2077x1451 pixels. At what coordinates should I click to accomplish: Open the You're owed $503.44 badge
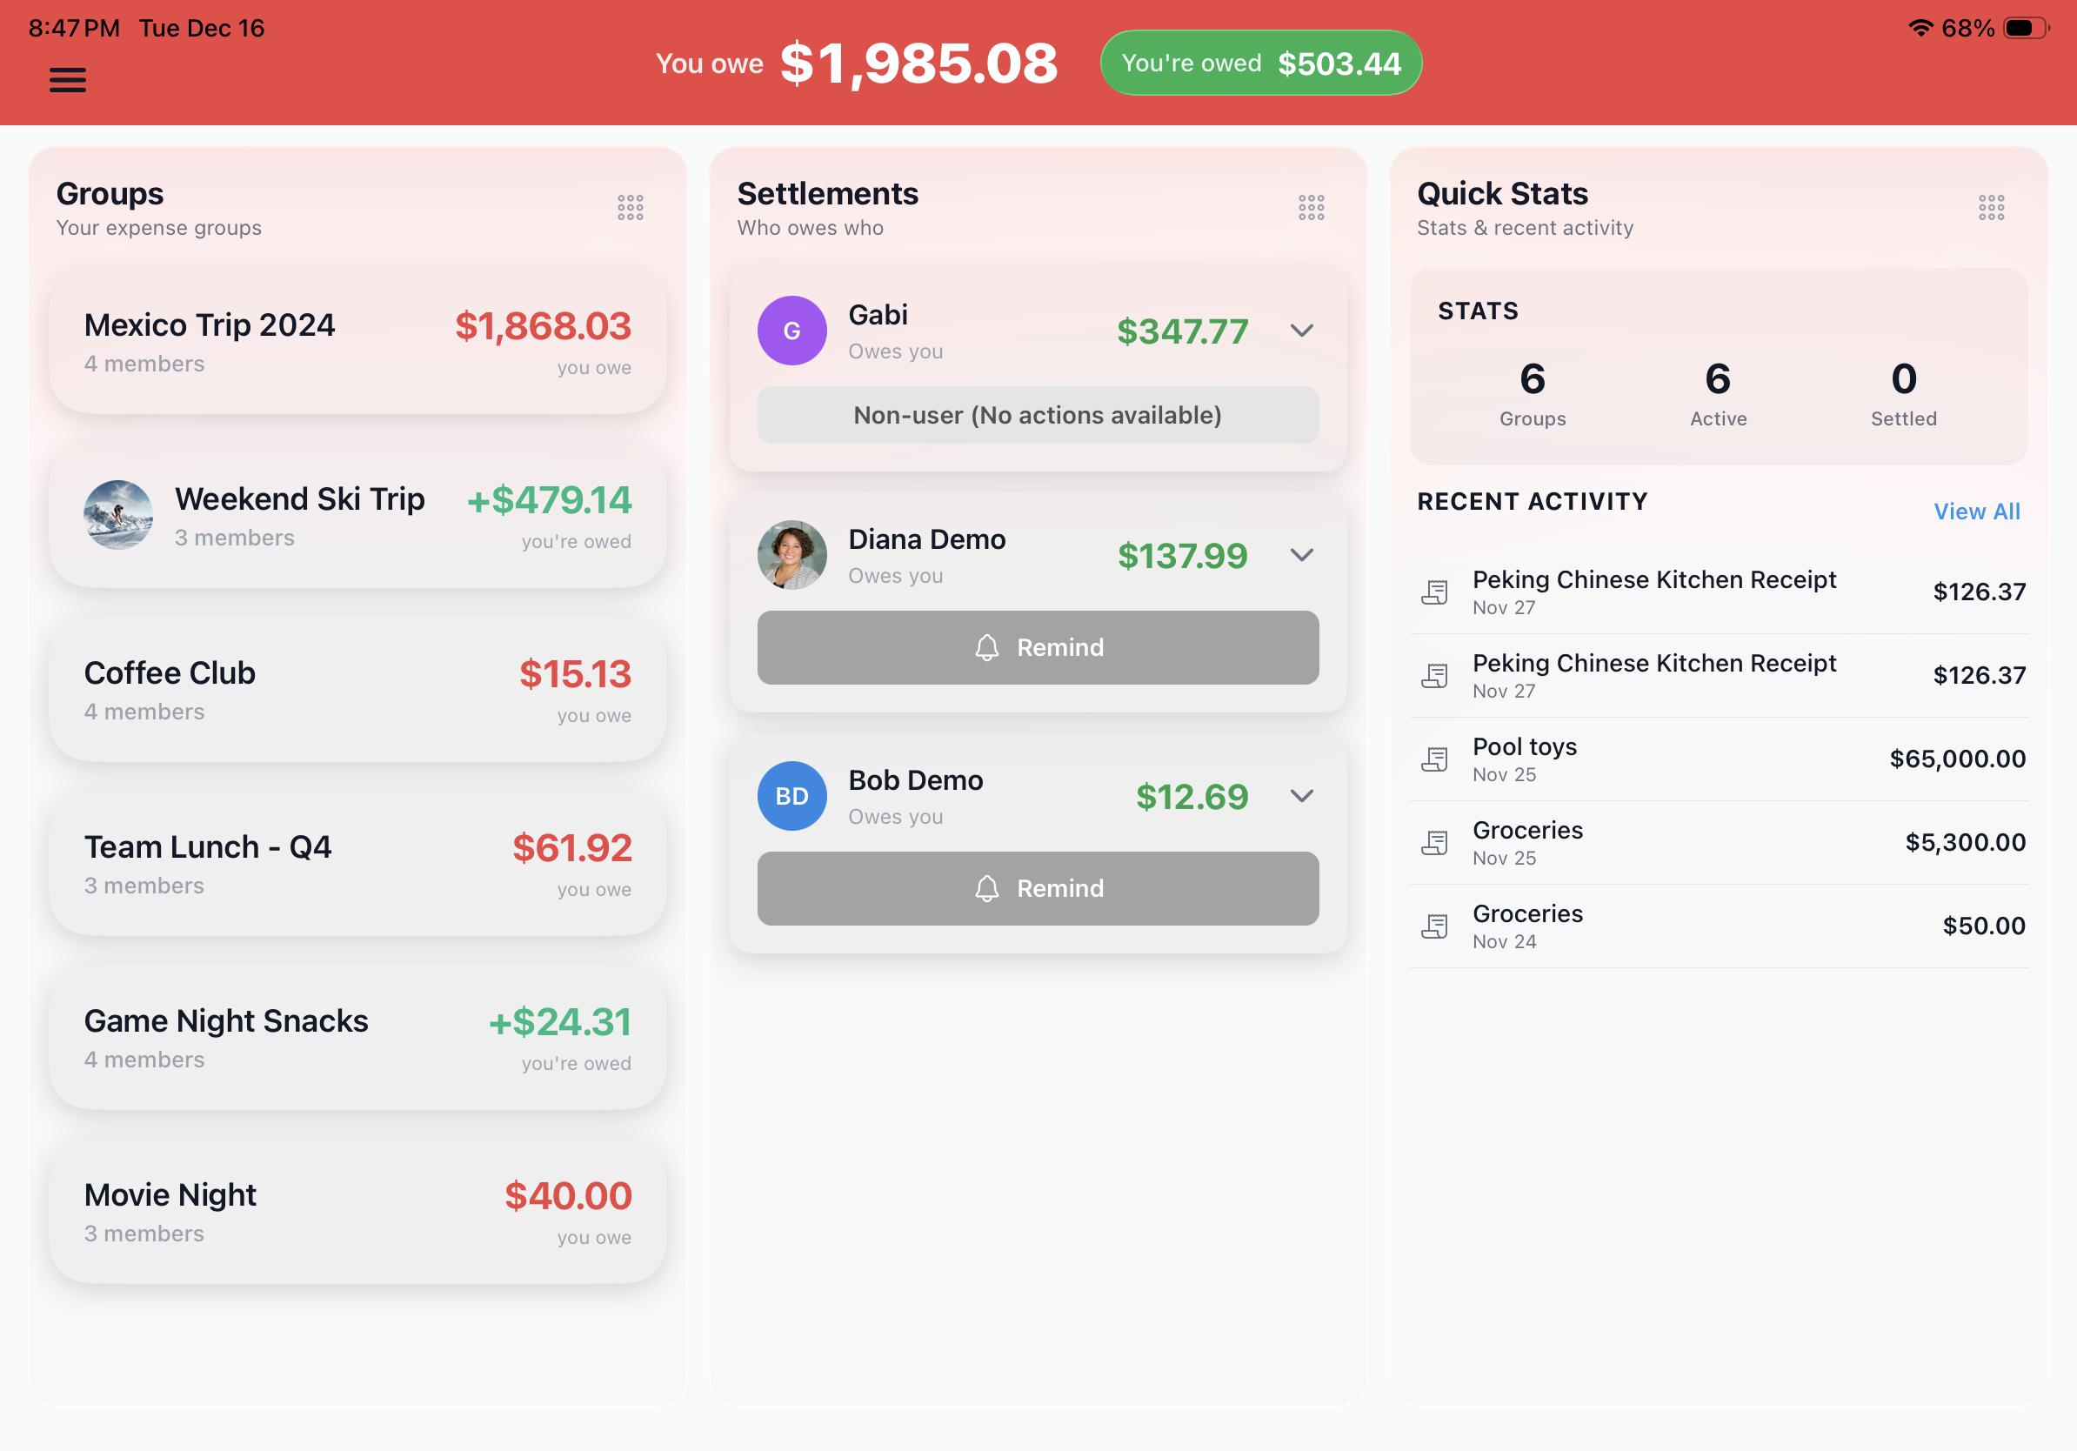(x=1260, y=63)
